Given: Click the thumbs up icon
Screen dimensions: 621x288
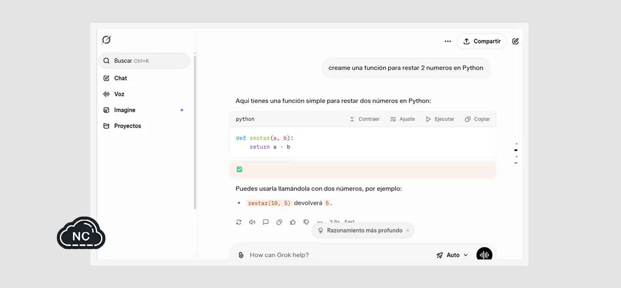Looking at the screenshot, I should 293,222.
